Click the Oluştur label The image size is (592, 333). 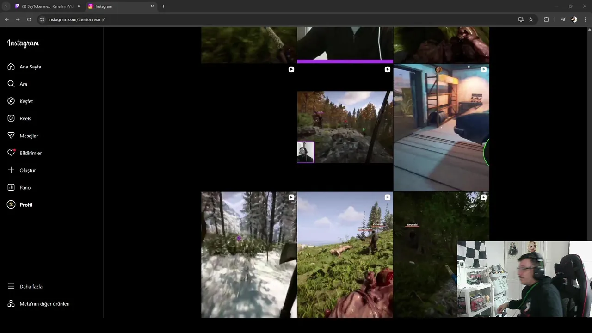click(28, 170)
